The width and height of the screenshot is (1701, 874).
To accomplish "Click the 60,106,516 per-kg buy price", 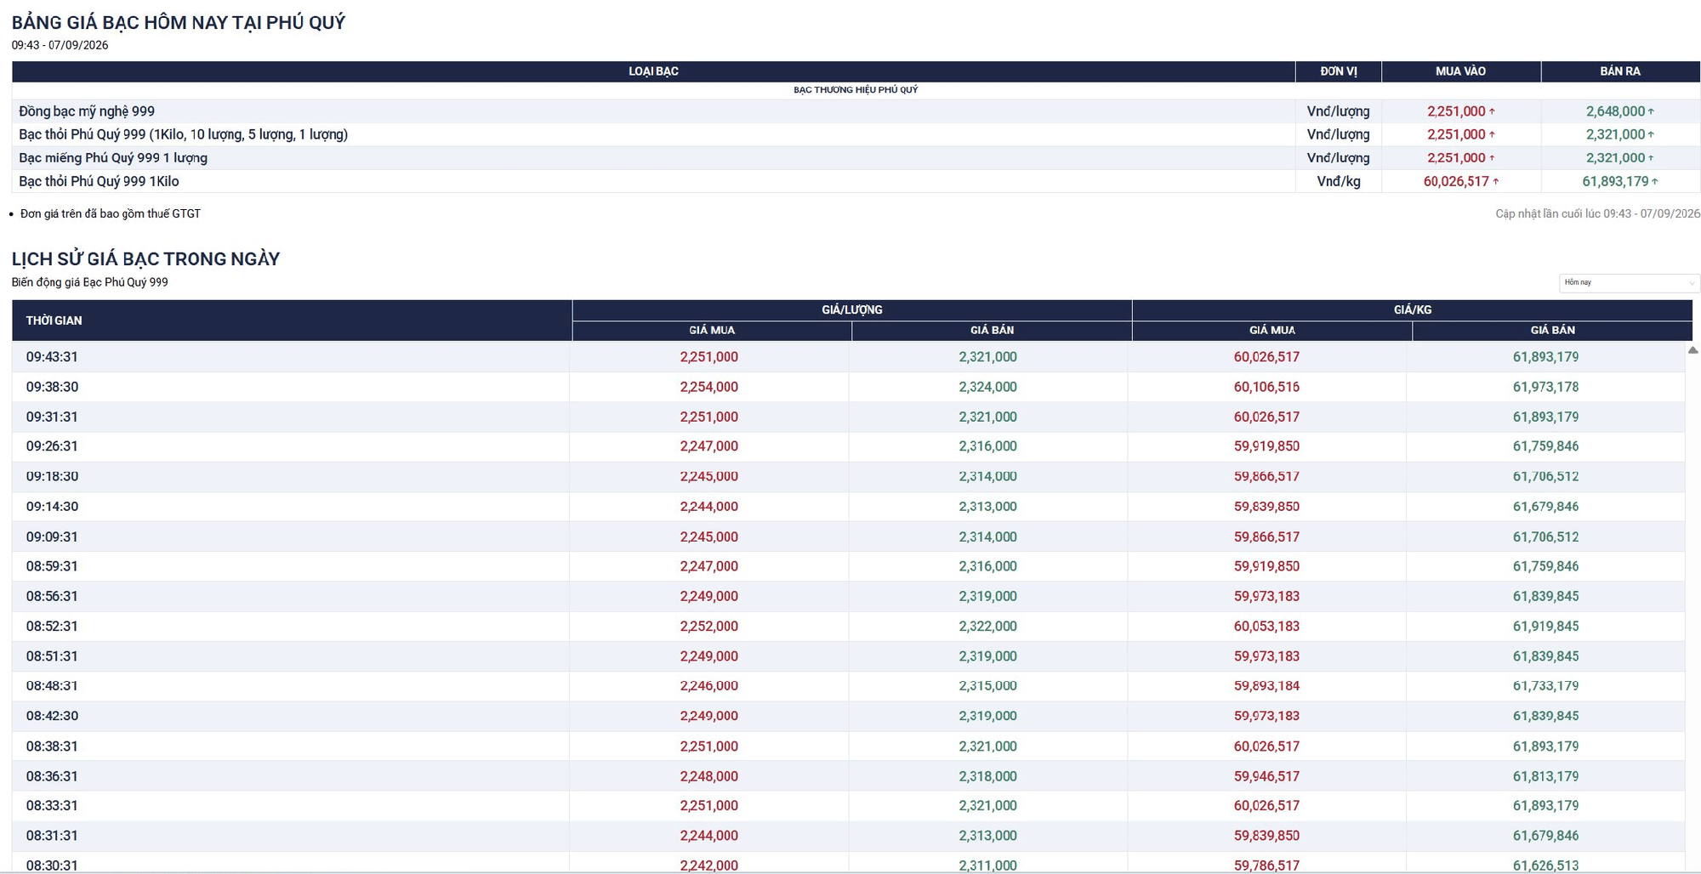I will coord(1266,387).
